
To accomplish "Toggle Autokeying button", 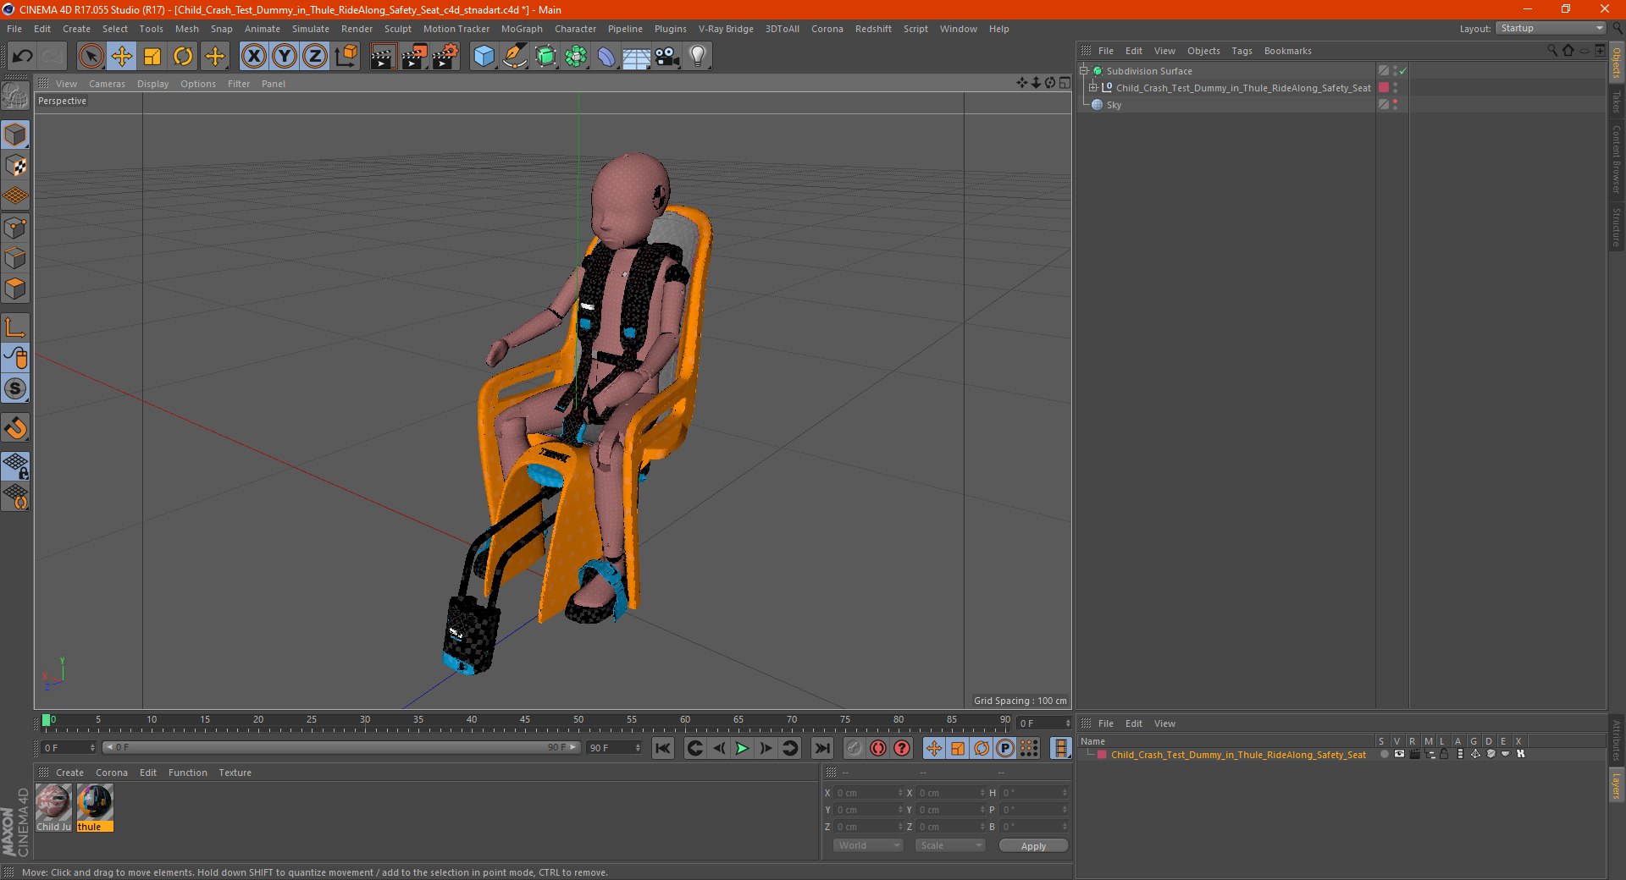I will coord(878,748).
